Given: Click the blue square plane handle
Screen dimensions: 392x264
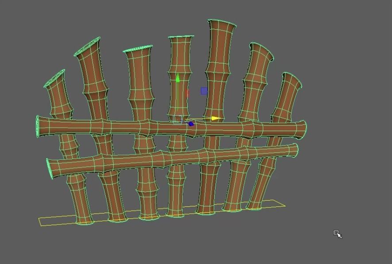Looking at the screenshot, I should click(204, 91).
